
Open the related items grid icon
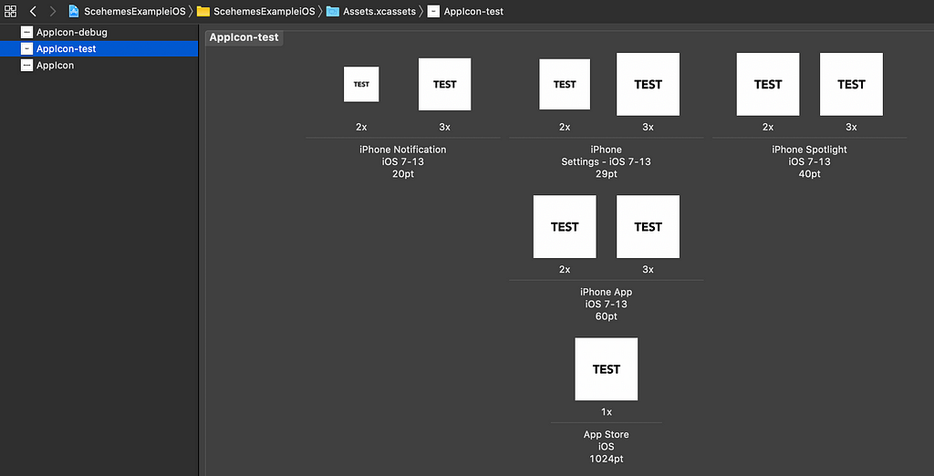tap(10, 11)
